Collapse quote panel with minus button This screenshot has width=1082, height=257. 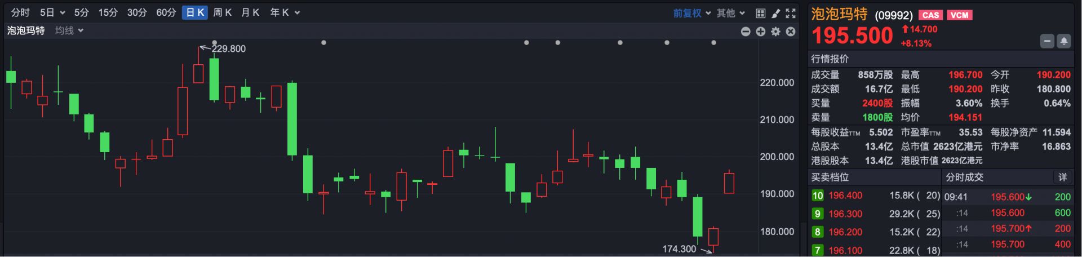pos(1047,41)
